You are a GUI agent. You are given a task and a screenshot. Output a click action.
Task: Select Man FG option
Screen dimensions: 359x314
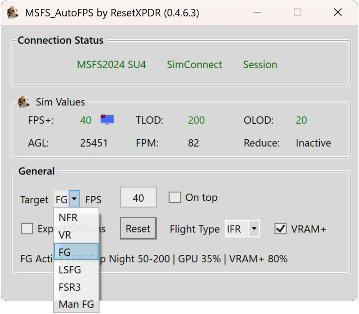(76, 305)
